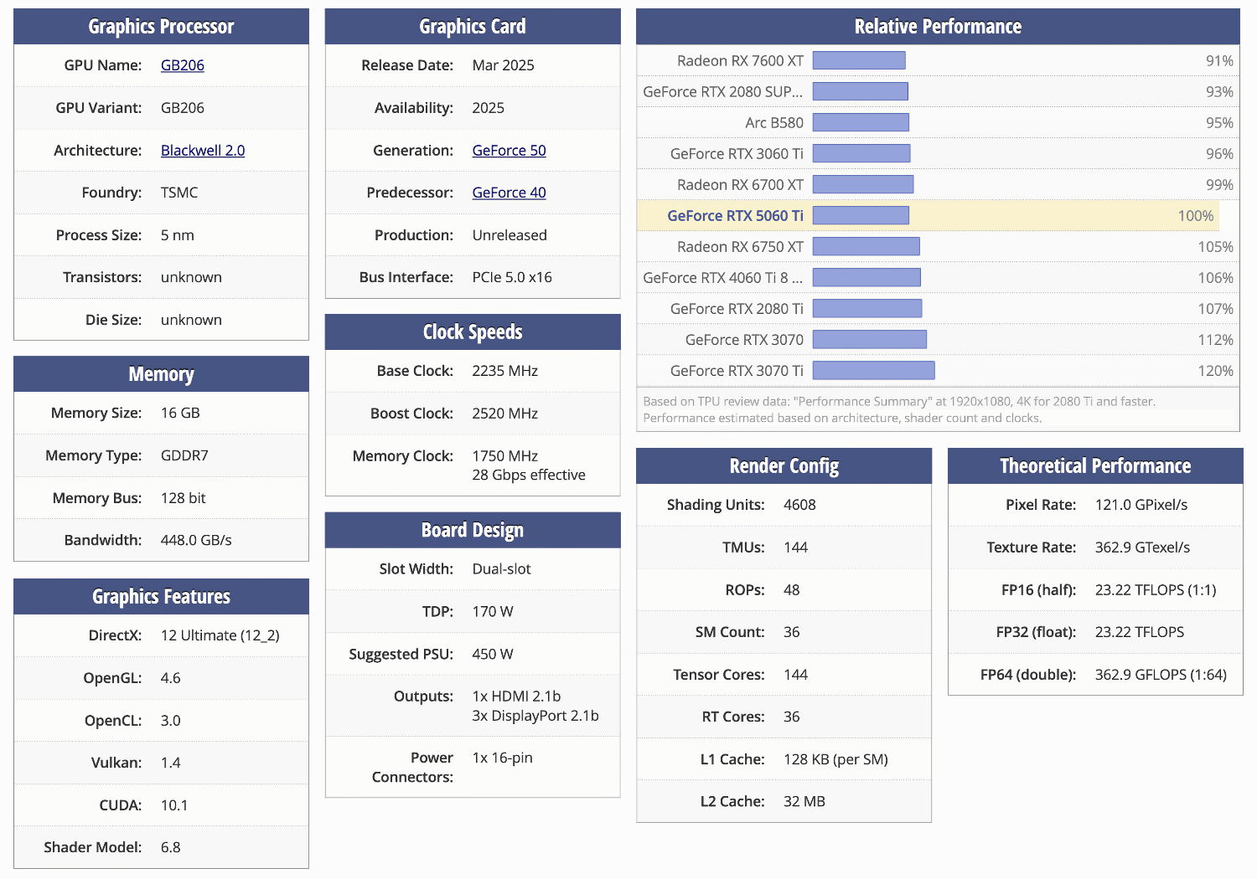The height and width of the screenshot is (879, 1257).
Task: Click the ROPs value 48
Action: (792, 590)
